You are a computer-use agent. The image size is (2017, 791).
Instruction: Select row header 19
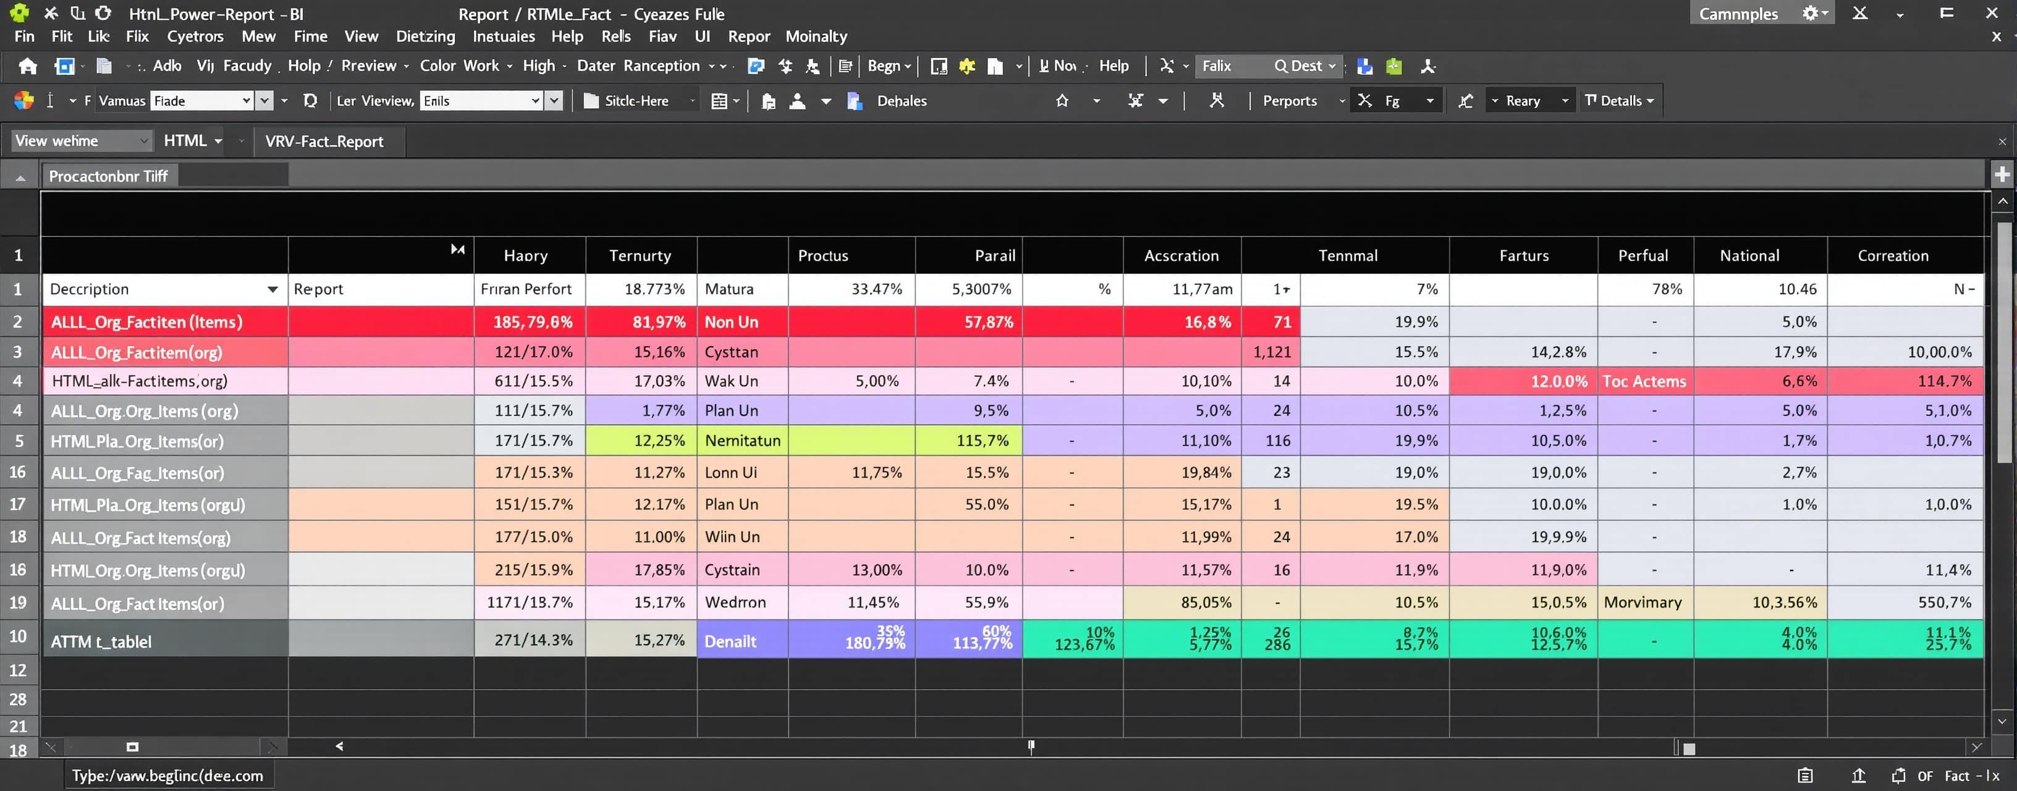click(19, 603)
